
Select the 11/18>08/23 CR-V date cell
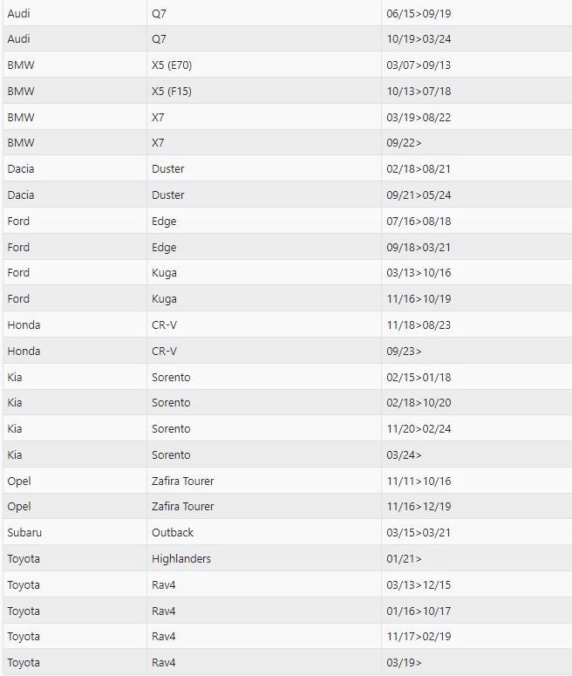419,325
